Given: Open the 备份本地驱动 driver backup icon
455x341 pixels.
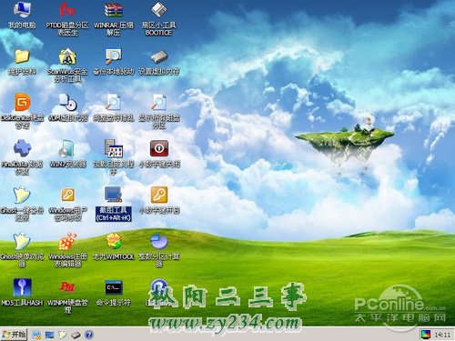Looking at the screenshot, I should pyautogui.click(x=113, y=56).
